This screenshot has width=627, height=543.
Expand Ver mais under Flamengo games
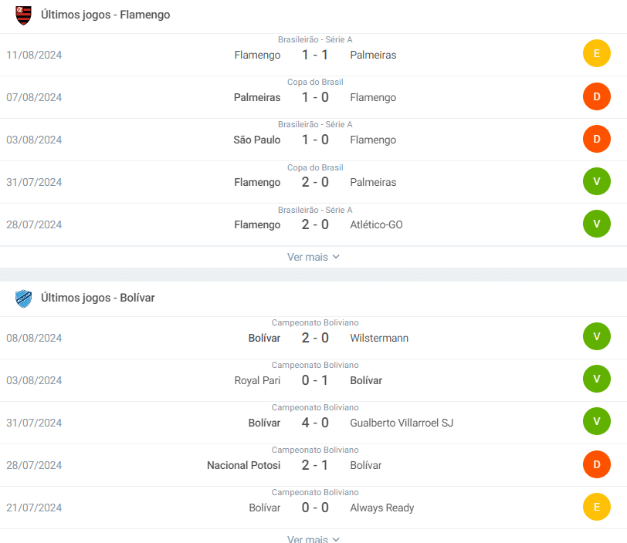click(x=313, y=257)
